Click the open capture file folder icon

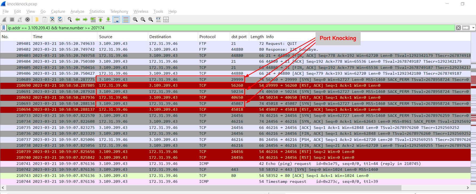(x=37, y=19)
